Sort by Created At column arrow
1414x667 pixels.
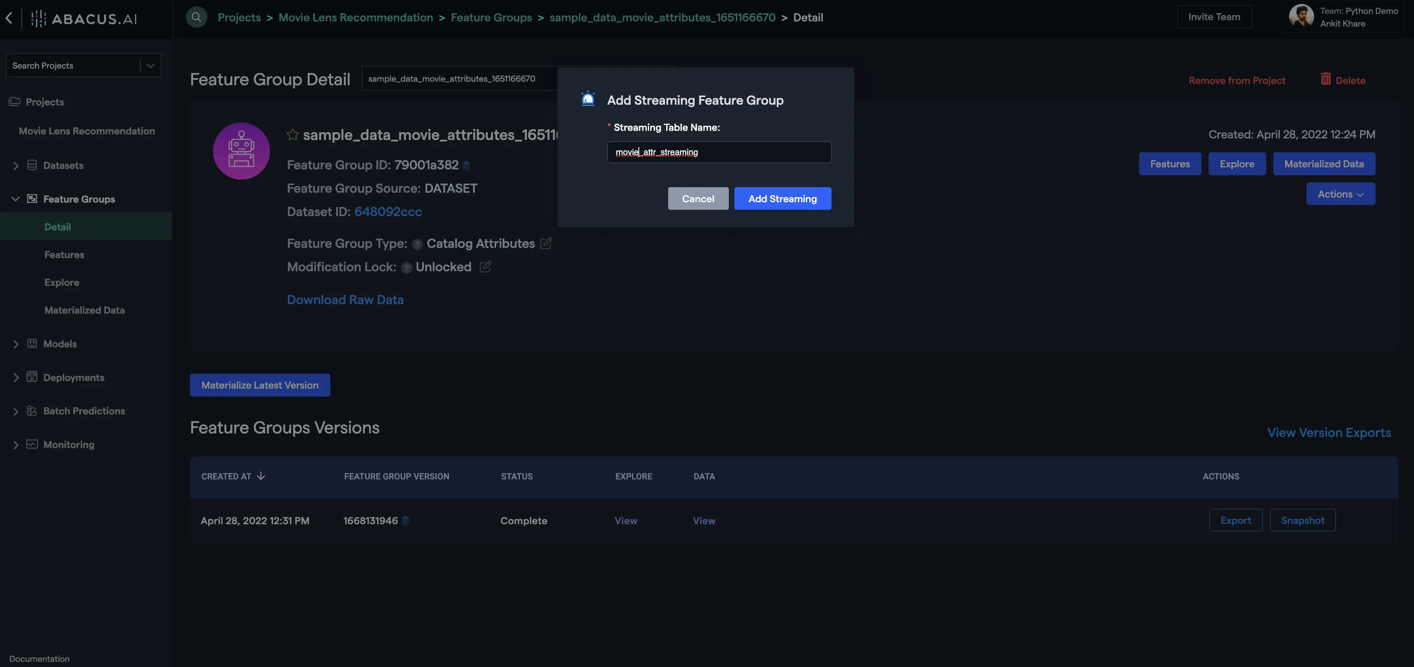point(261,476)
